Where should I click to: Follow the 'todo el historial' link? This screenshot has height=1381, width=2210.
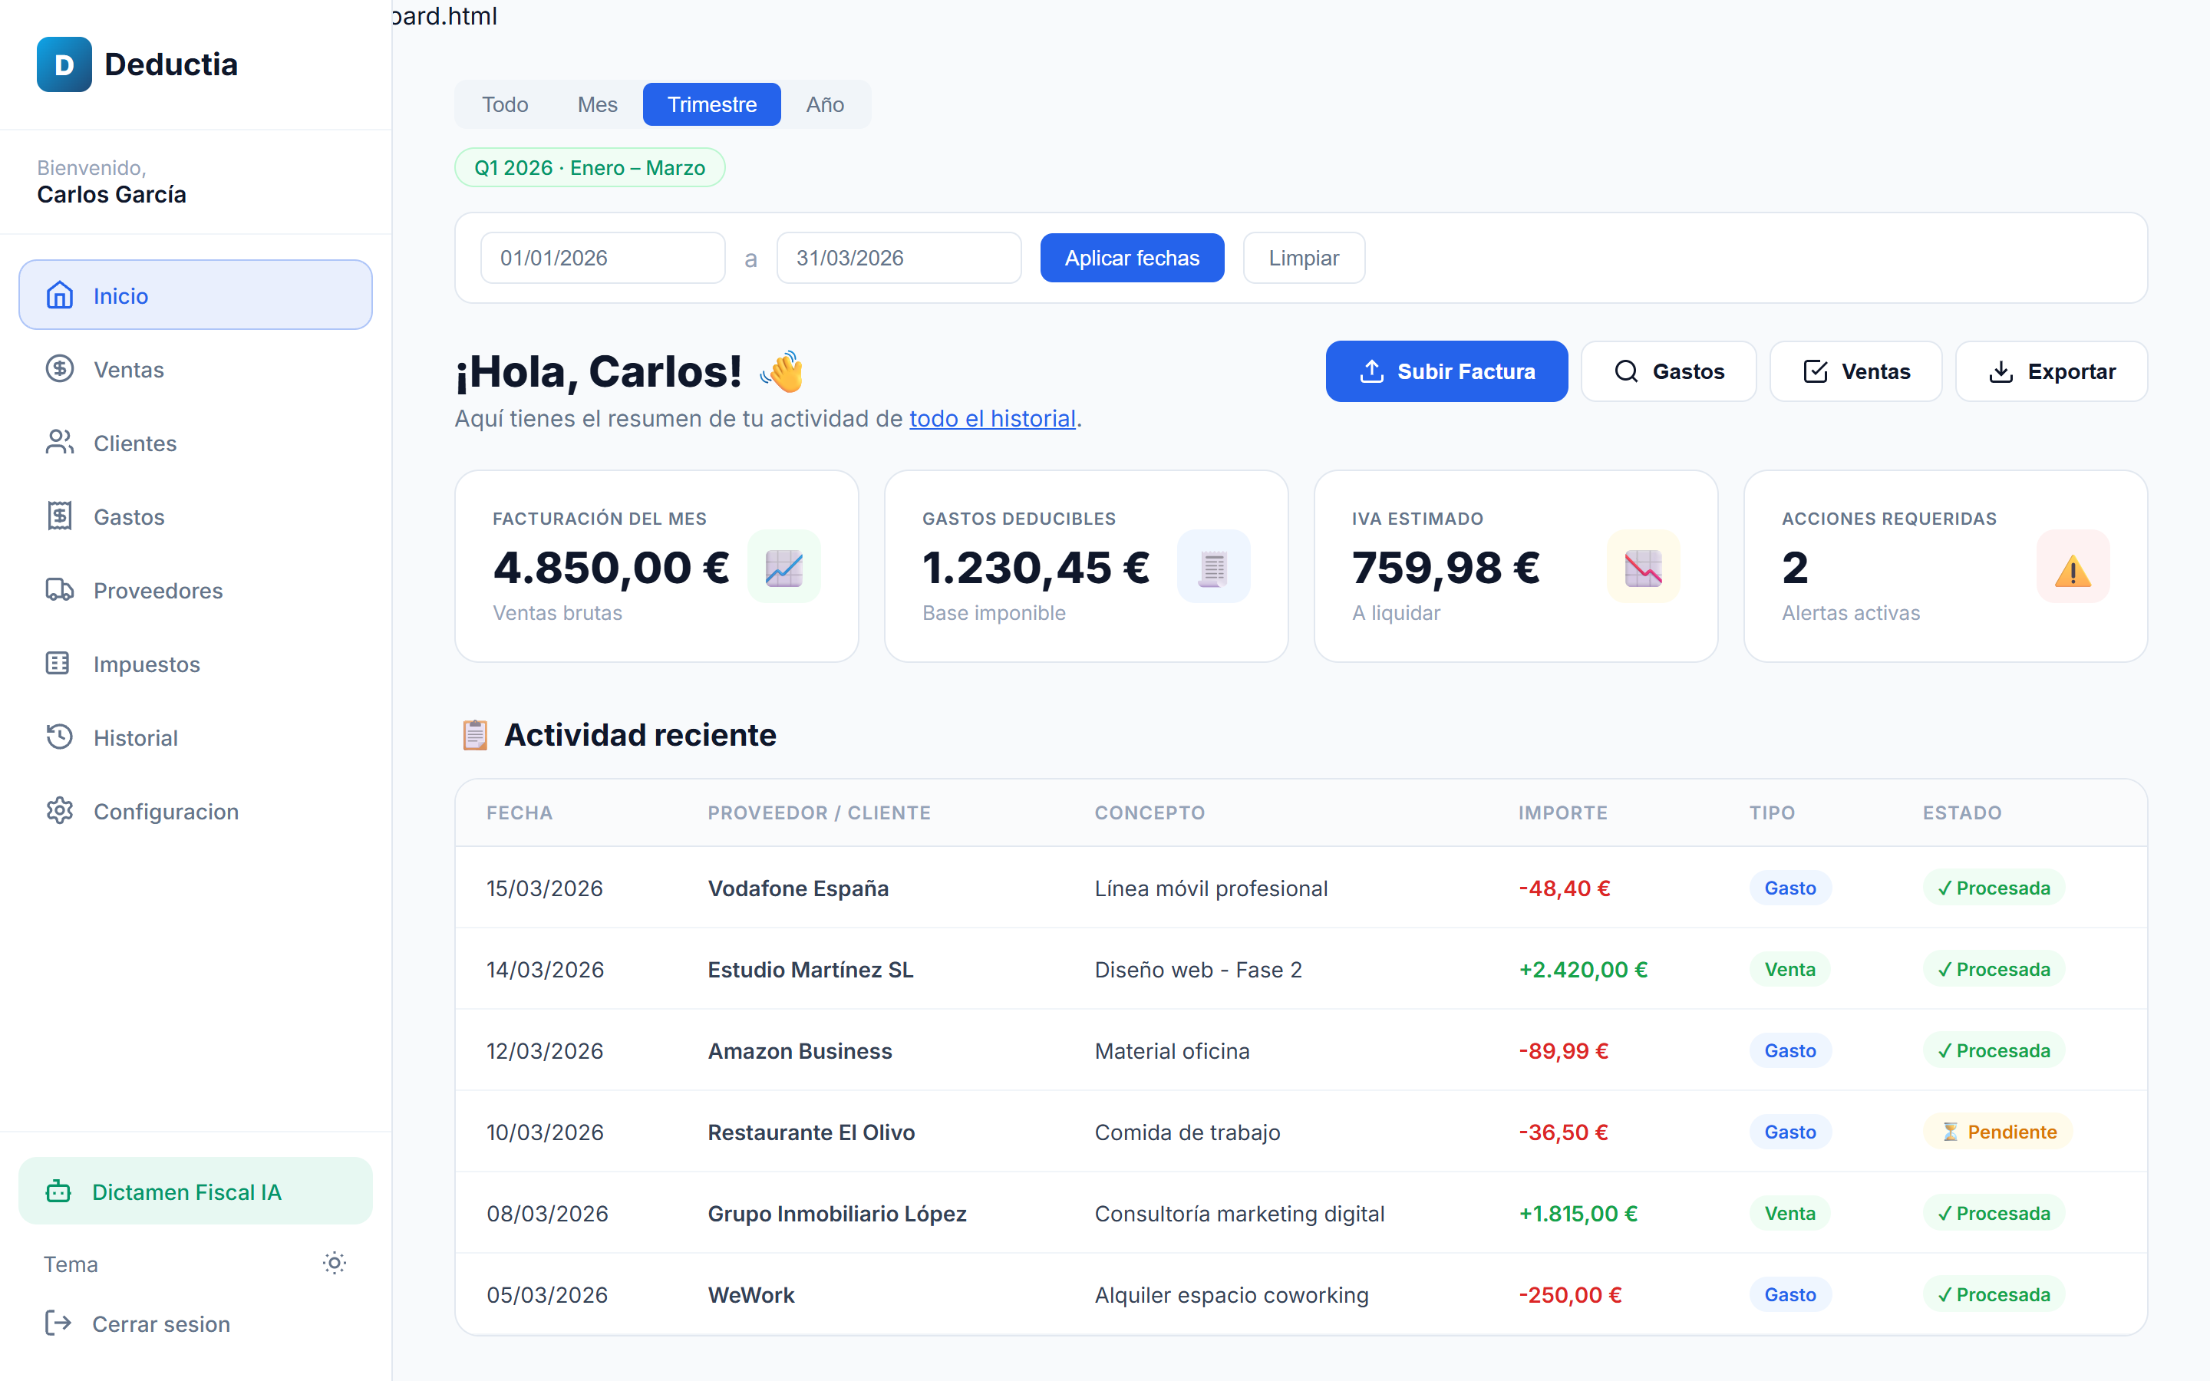[991, 418]
